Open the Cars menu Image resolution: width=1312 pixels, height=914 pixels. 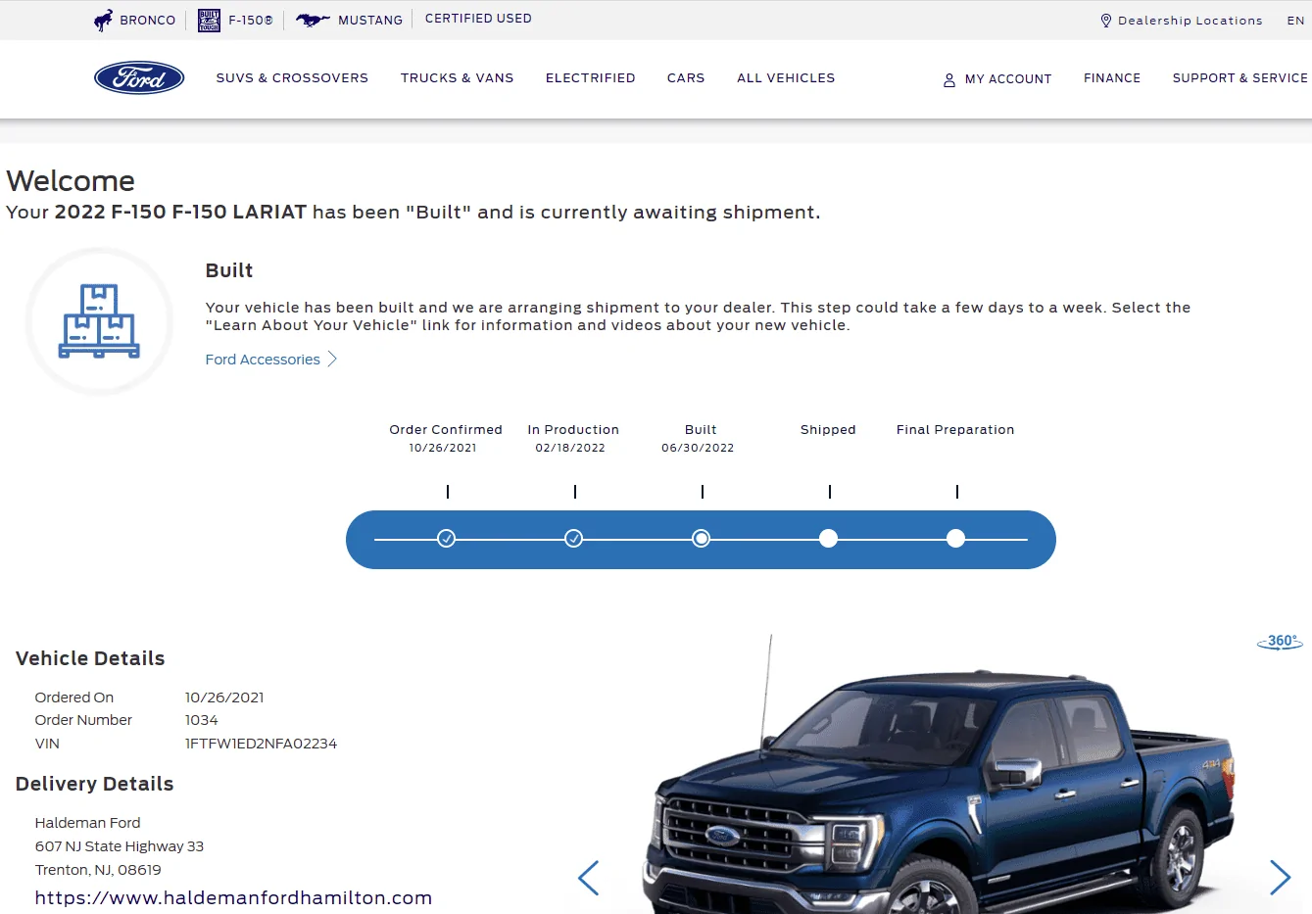click(x=686, y=78)
